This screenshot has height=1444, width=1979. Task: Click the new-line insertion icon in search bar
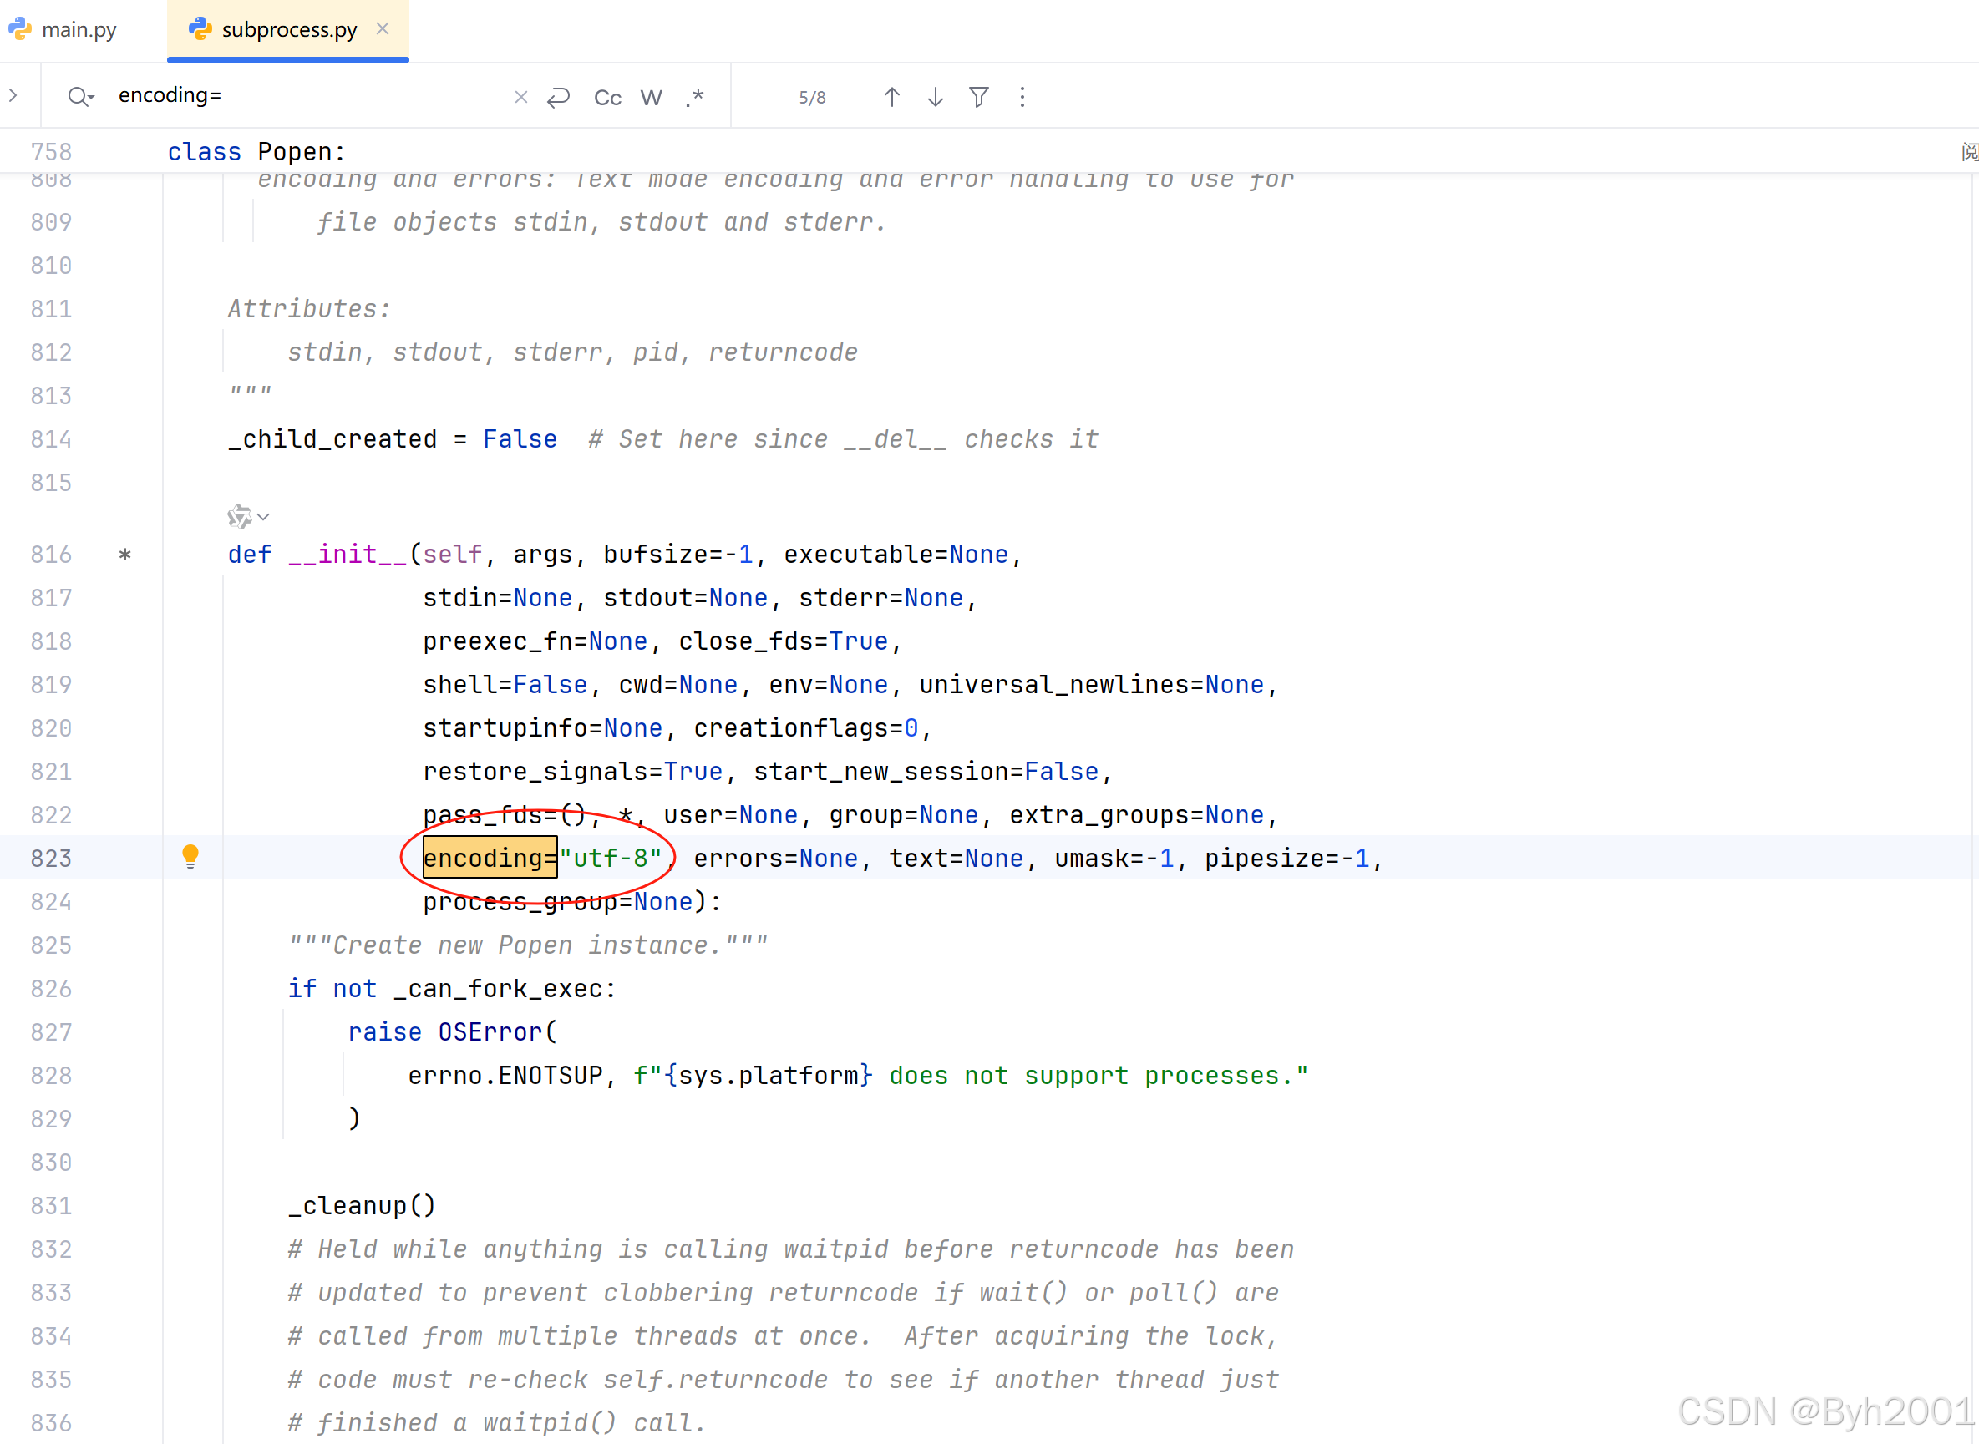(x=560, y=96)
